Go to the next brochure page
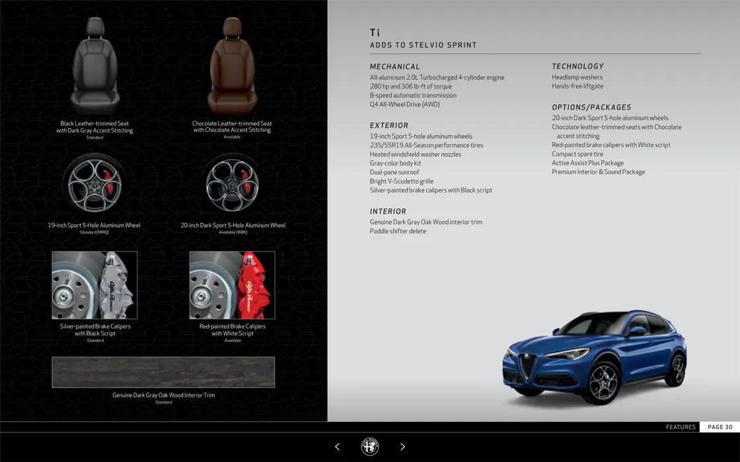The image size is (740, 462). (402, 447)
